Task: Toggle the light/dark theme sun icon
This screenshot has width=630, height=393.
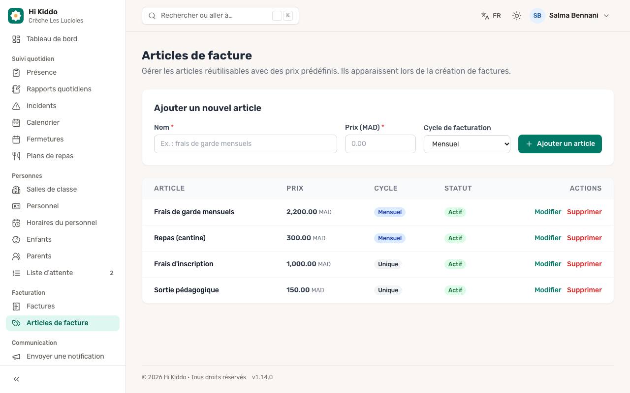Action: pos(516,16)
